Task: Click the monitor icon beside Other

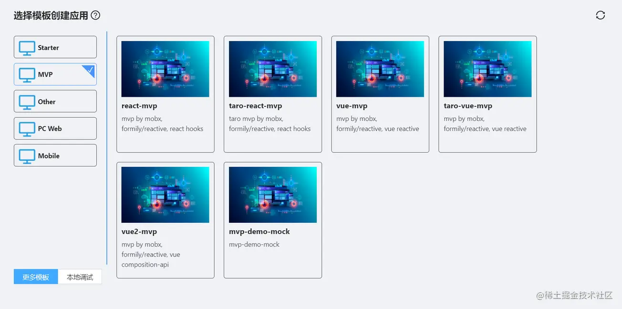Action: coord(27,102)
